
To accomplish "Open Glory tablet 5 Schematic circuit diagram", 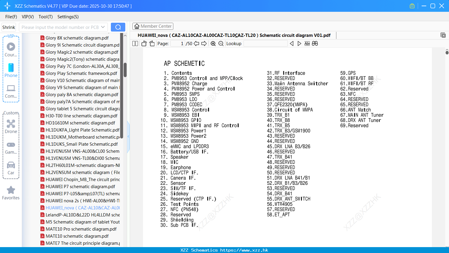I will click(x=80, y=109).
